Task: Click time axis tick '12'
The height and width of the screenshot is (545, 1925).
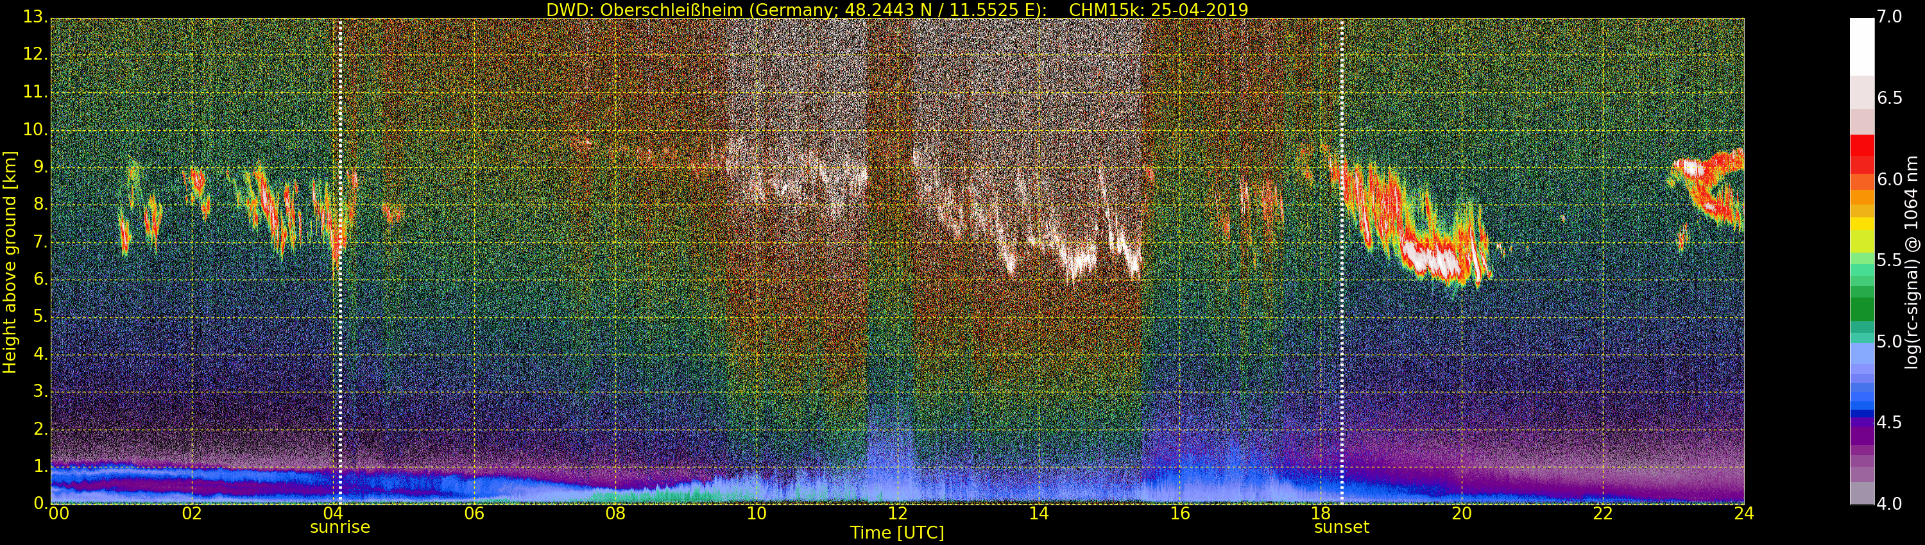Action: [x=898, y=513]
